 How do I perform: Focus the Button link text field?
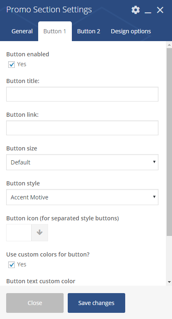pos(82,128)
